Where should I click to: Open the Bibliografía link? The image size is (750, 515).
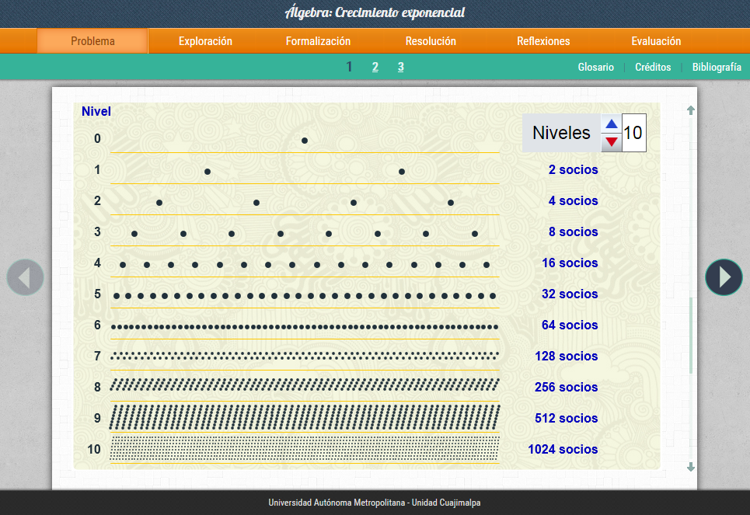click(x=717, y=68)
